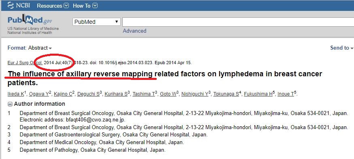354x159 pixels.
Task: Focus the PubMed search input field
Action: 238,22
